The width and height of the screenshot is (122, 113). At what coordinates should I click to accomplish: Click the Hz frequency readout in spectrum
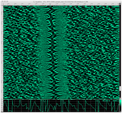point(106,101)
